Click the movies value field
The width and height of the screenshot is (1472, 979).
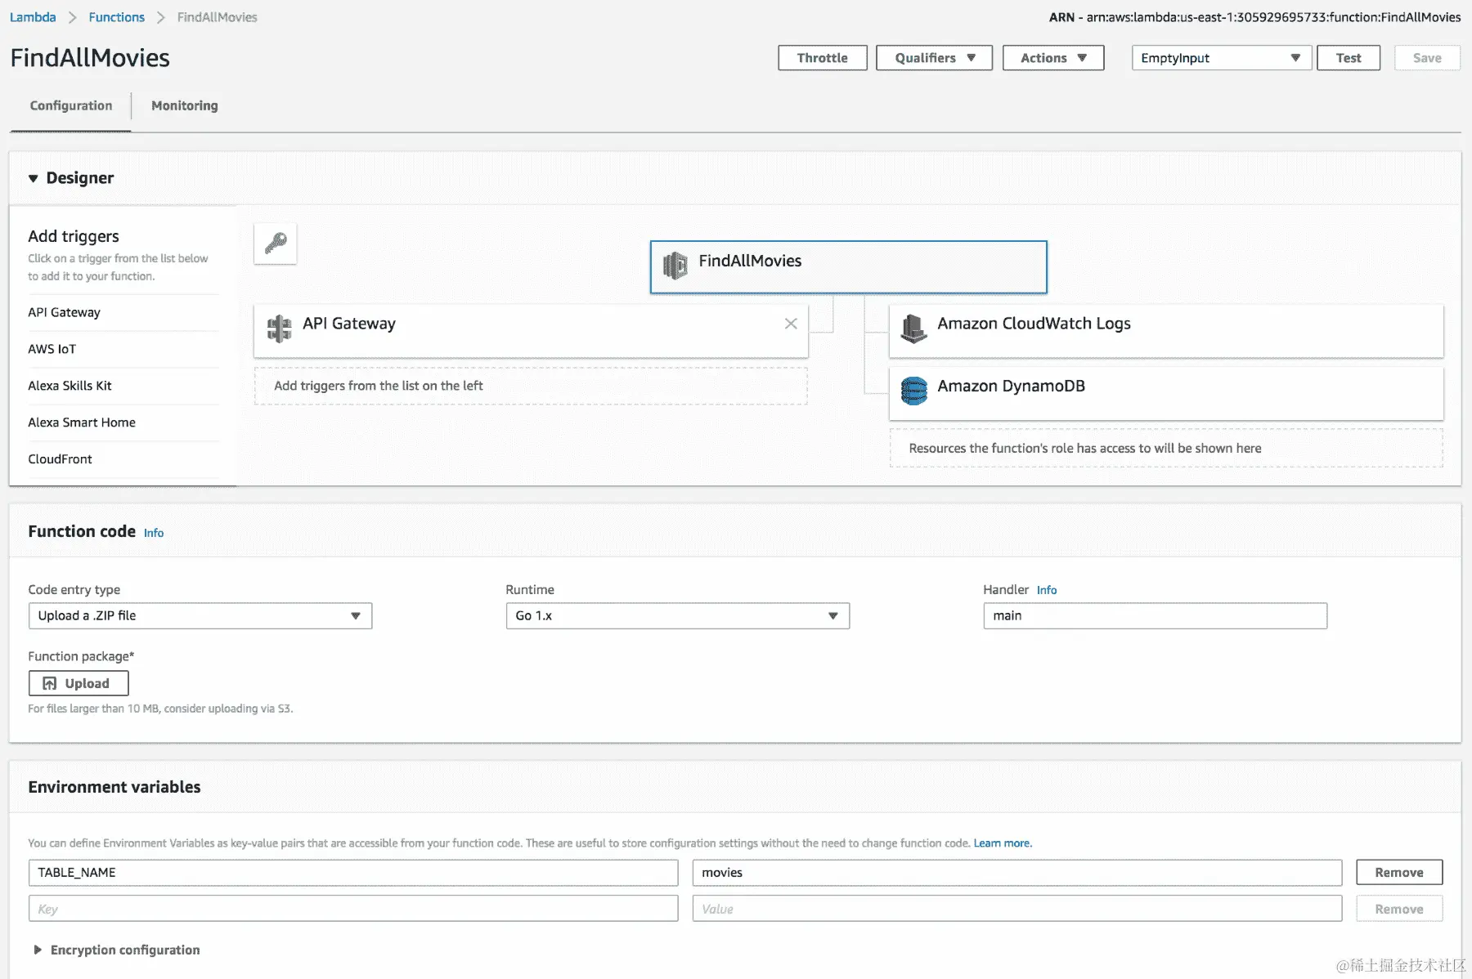coord(1017,872)
